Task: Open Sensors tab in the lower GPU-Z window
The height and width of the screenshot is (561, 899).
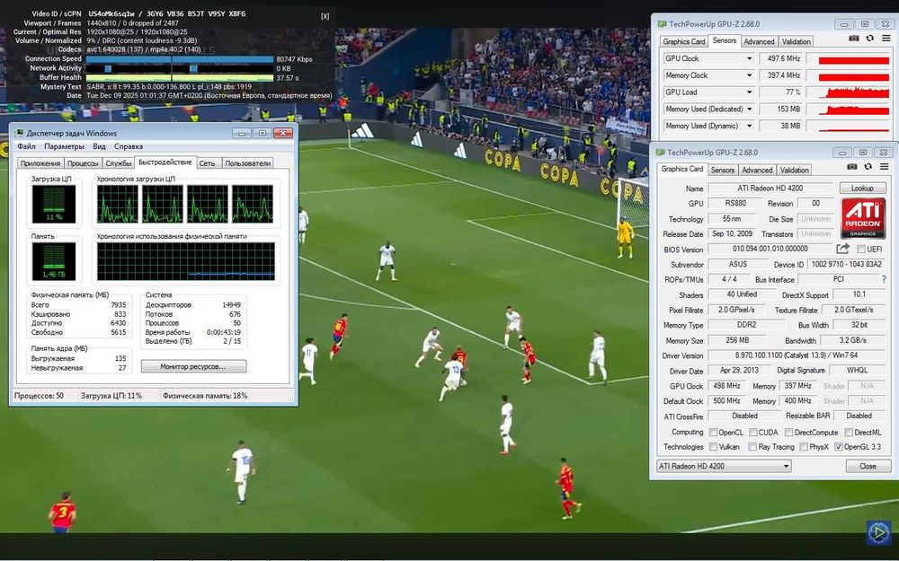Action: coord(723,170)
